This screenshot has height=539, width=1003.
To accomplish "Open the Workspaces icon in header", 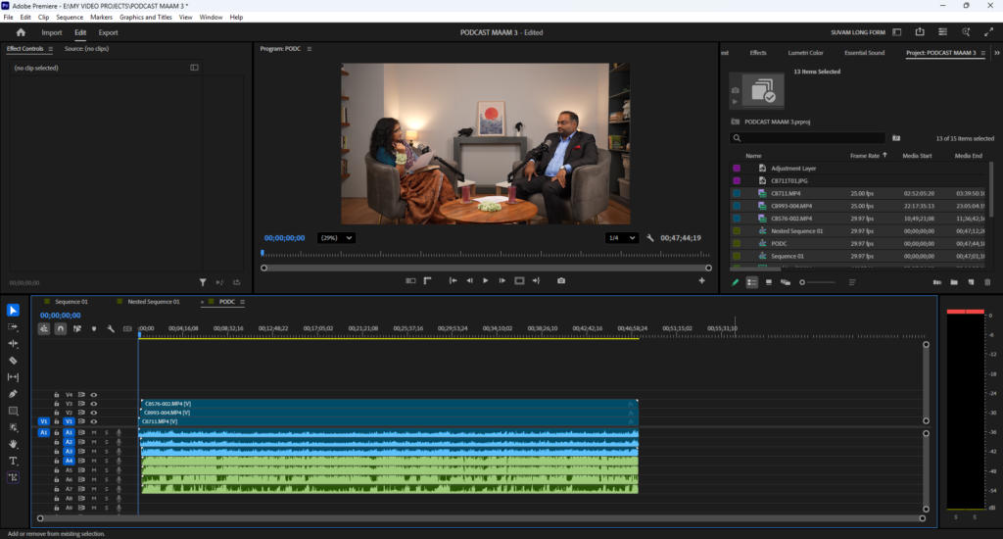I will 897,32.
